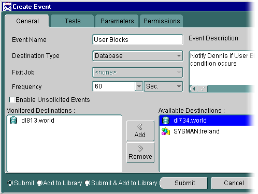Click left arrow of Event Description scrollbar
Image resolution: width=258 pixels, height=194 pixels.
coord(194,89)
